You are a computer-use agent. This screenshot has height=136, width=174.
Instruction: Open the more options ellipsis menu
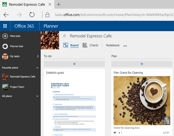pos(125,46)
